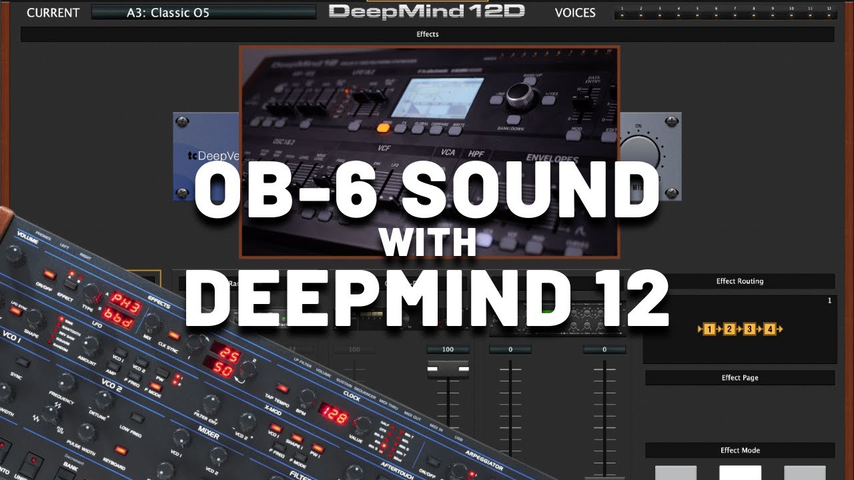Click the Effect Routing header

pos(740,281)
